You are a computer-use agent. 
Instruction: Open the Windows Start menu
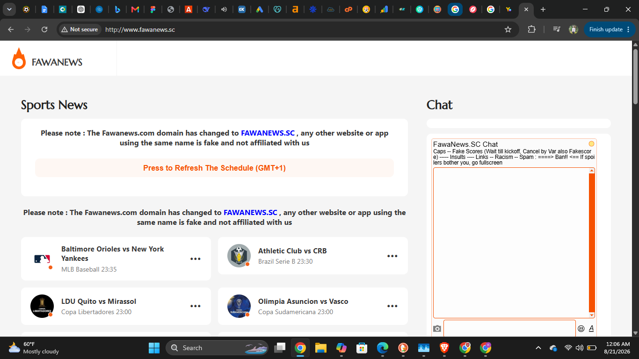pos(154,348)
